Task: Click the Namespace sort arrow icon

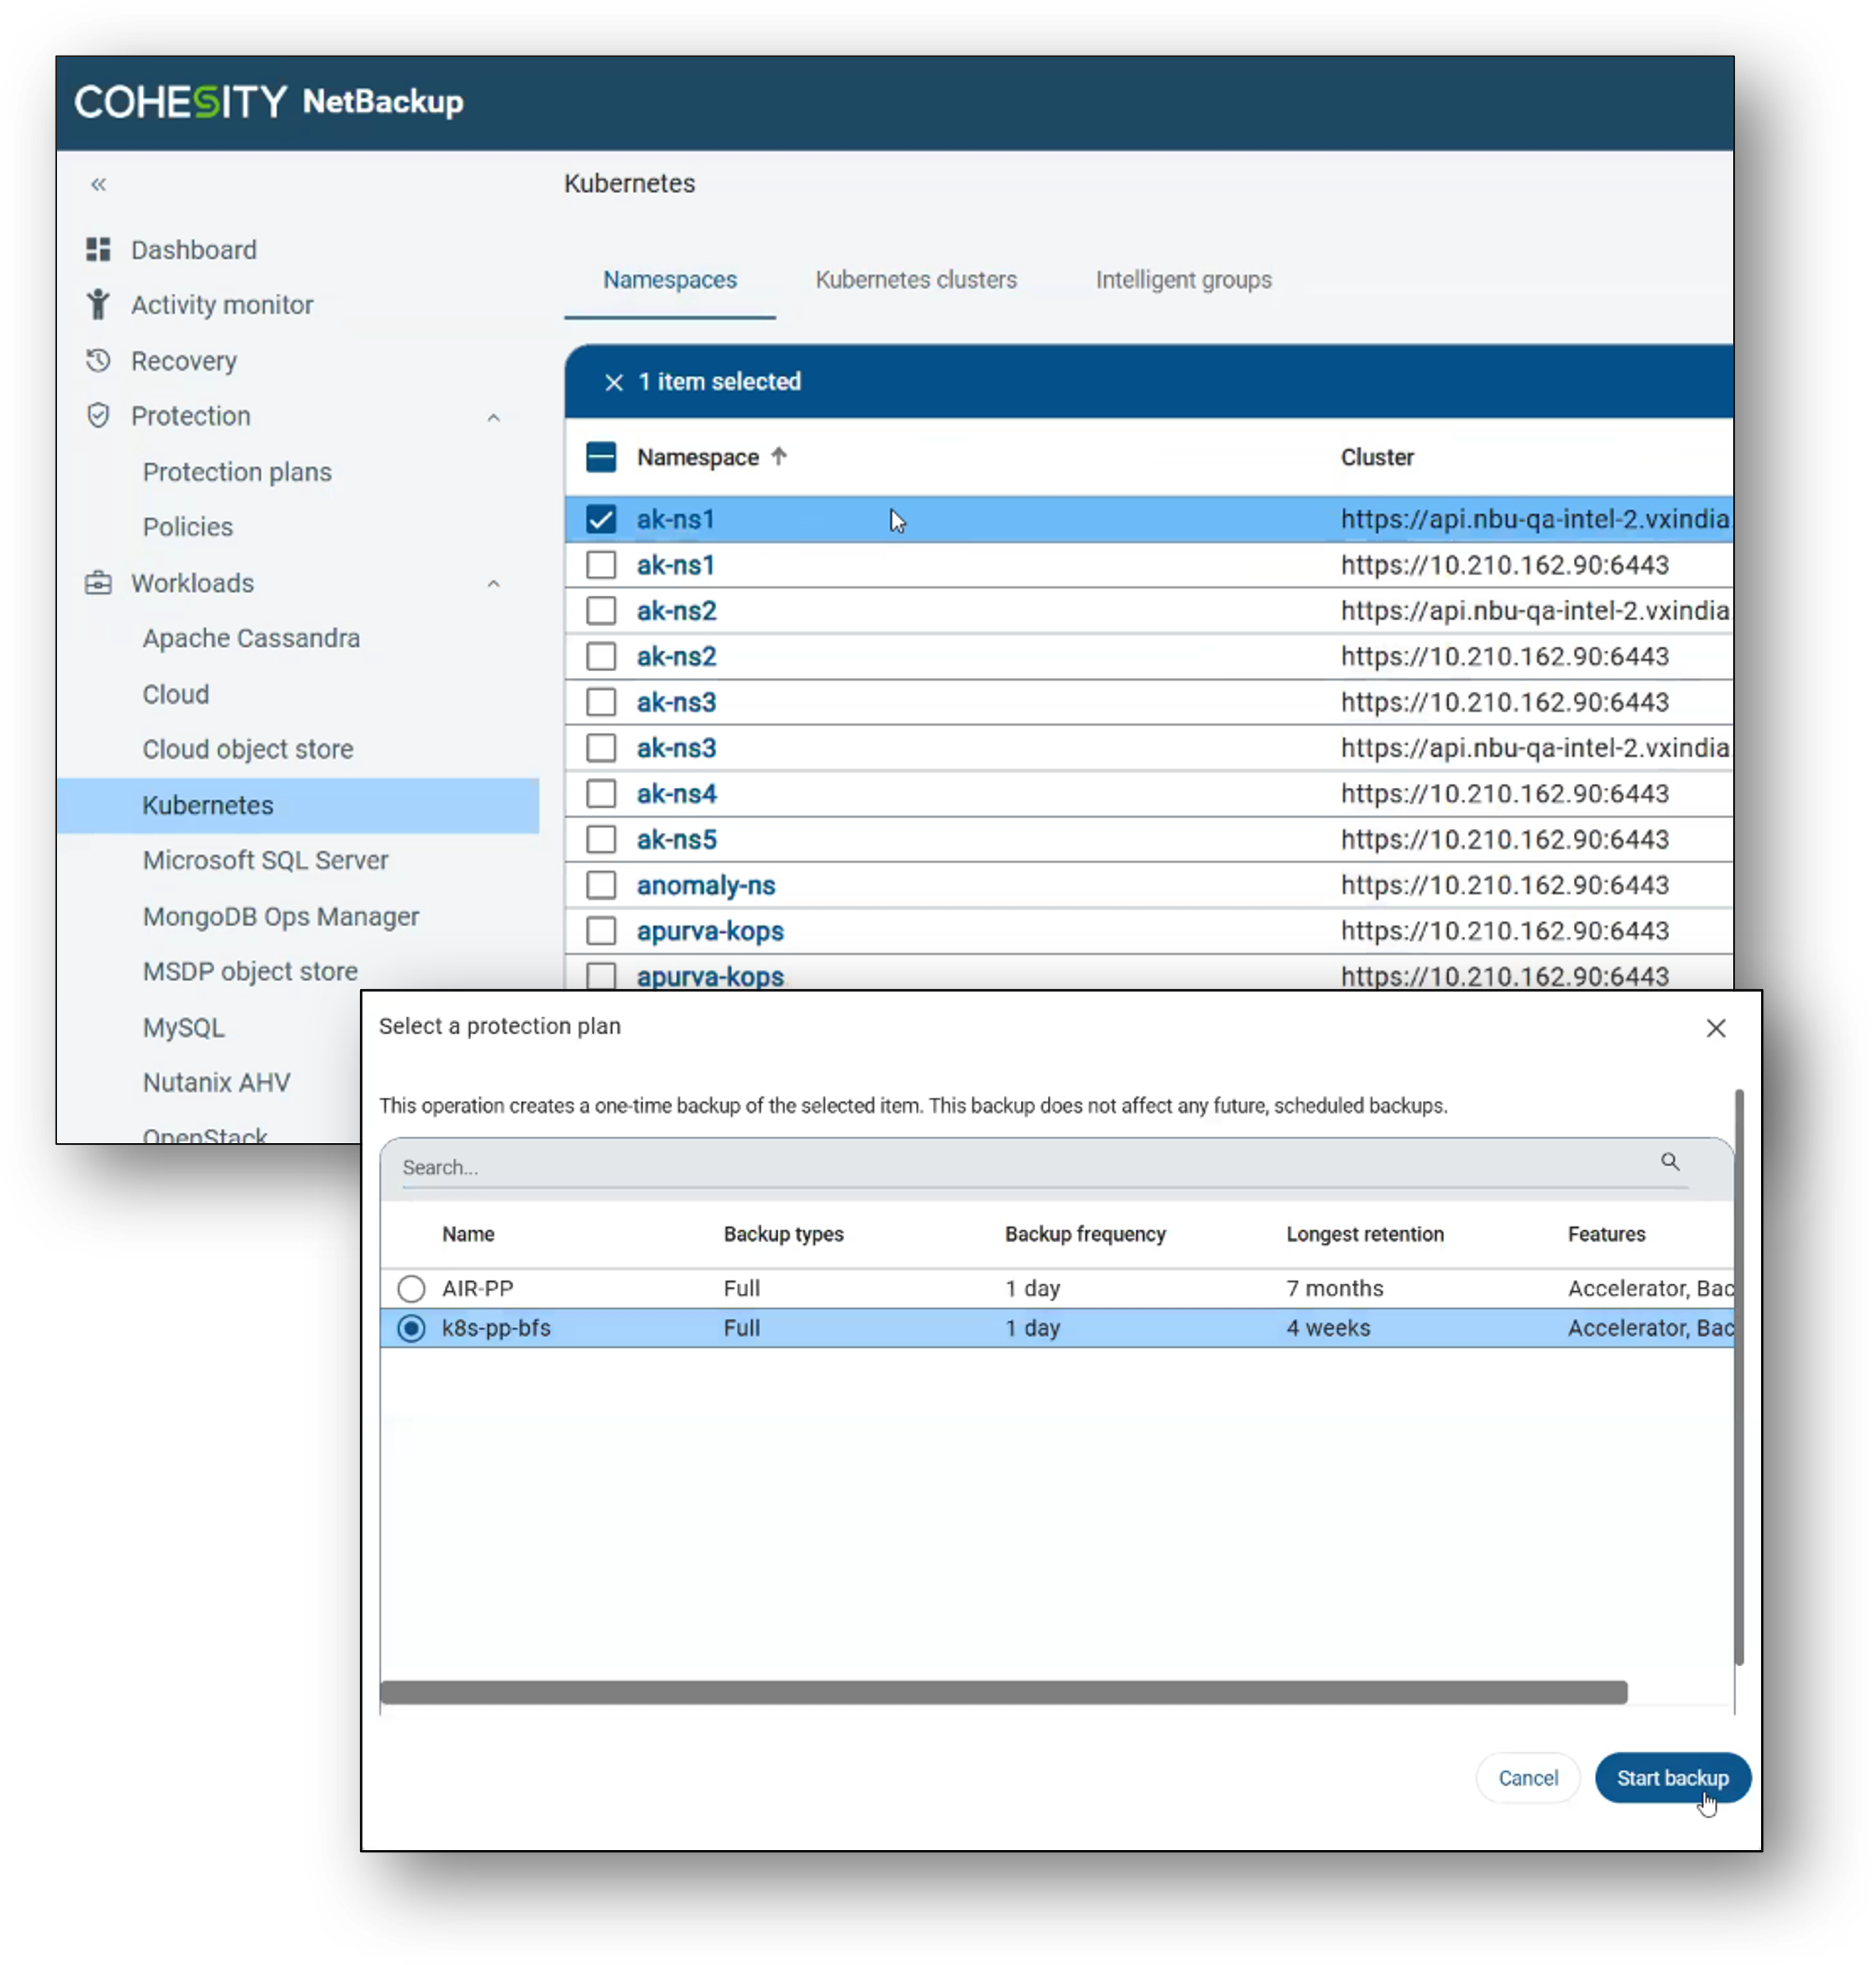Action: click(x=779, y=456)
